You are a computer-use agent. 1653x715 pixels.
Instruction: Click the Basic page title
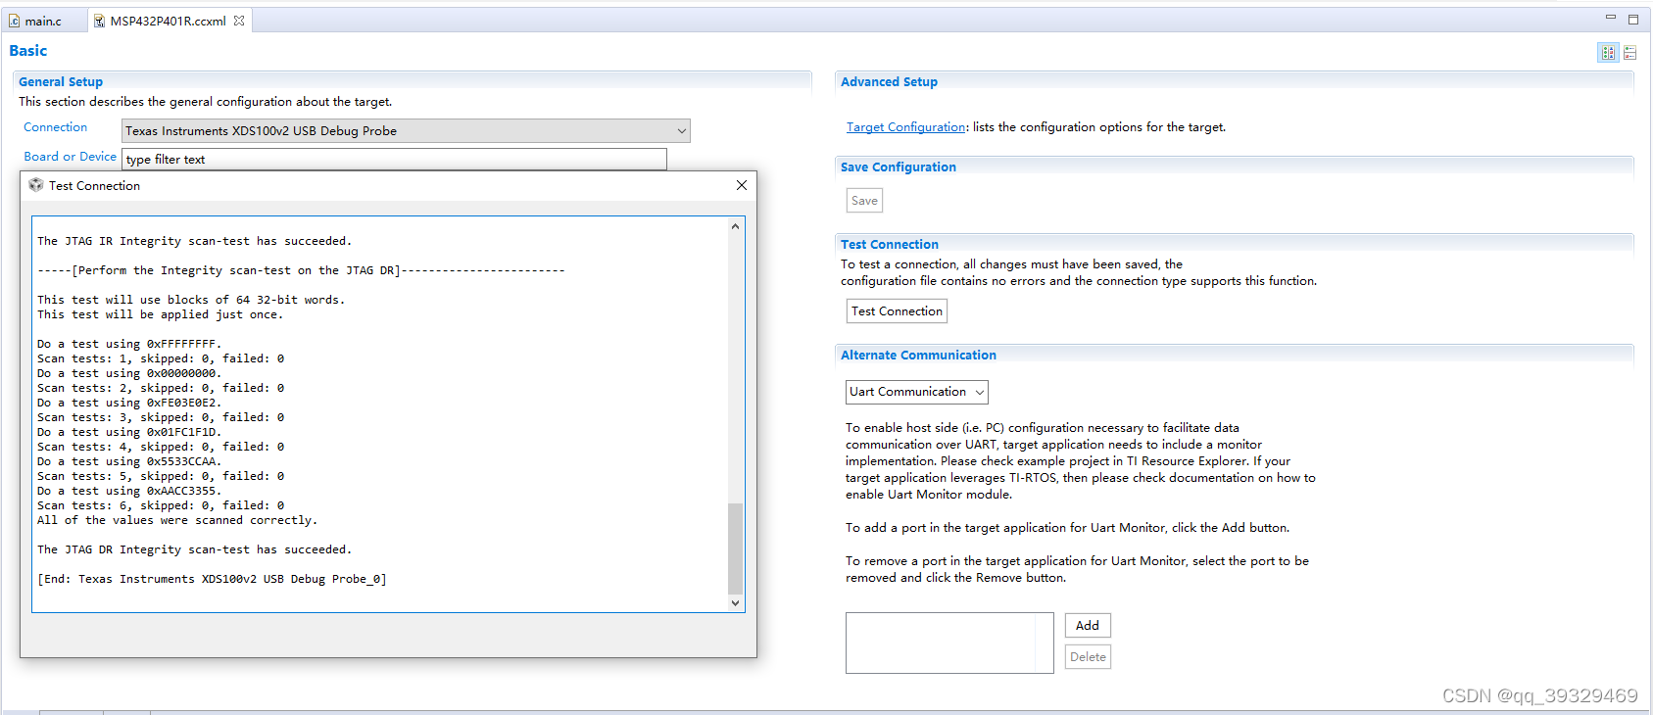(28, 51)
